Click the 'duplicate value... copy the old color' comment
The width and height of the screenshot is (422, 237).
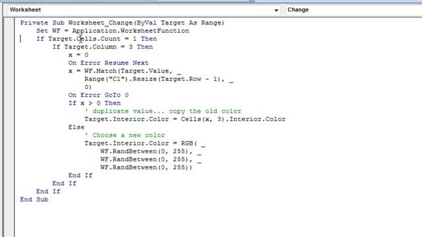pyautogui.click(x=163, y=111)
